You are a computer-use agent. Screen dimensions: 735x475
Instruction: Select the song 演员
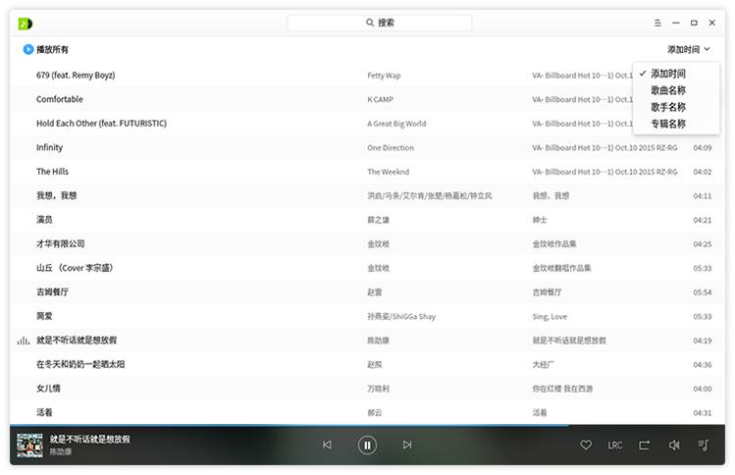[44, 220]
